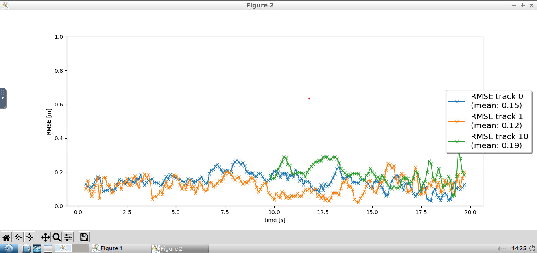Expand the collapsed left edge panel
The image size is (537, 253).
pyautogui.click(x=3, y=98)
